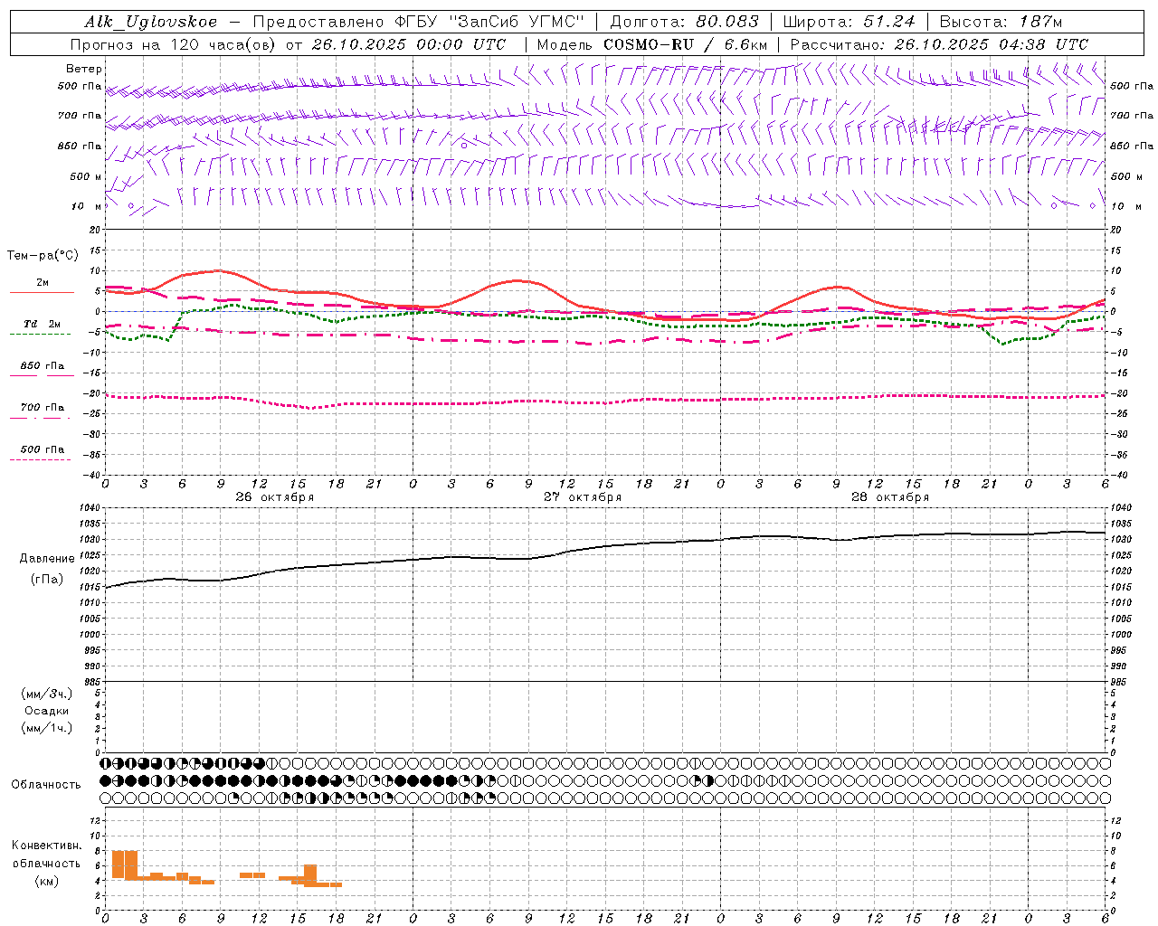Click the (мм/3ч.) precipitation unit label
Viewport: 1158px width, 926px height.
47,694
